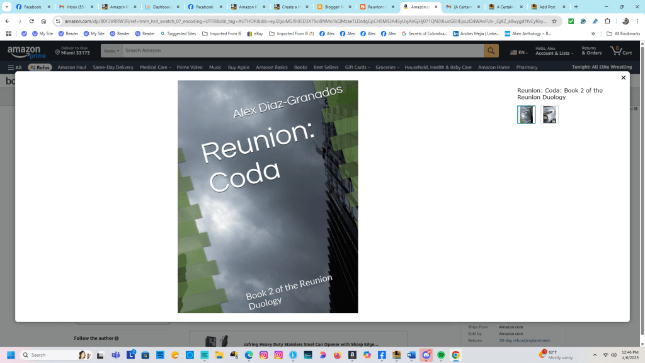Bookmark this page with the star icon
The width and height of the screenshot is (645, 363).
coord(554,21)
